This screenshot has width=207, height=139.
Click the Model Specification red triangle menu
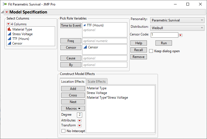7,12
